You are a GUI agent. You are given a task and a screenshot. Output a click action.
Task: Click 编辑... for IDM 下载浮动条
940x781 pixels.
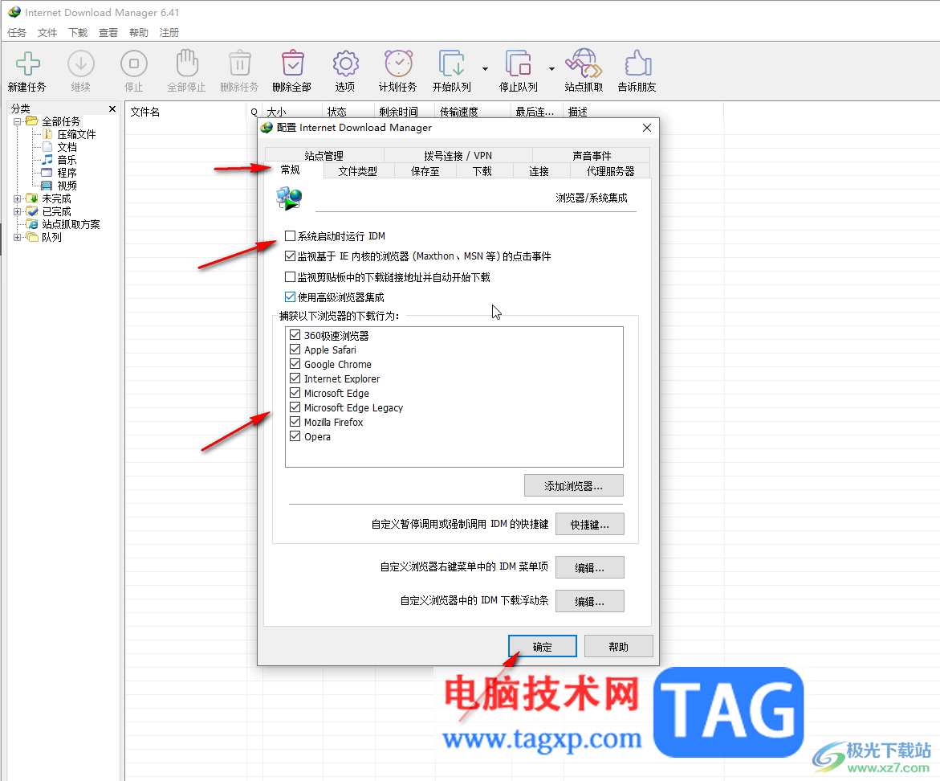(590, 601)
